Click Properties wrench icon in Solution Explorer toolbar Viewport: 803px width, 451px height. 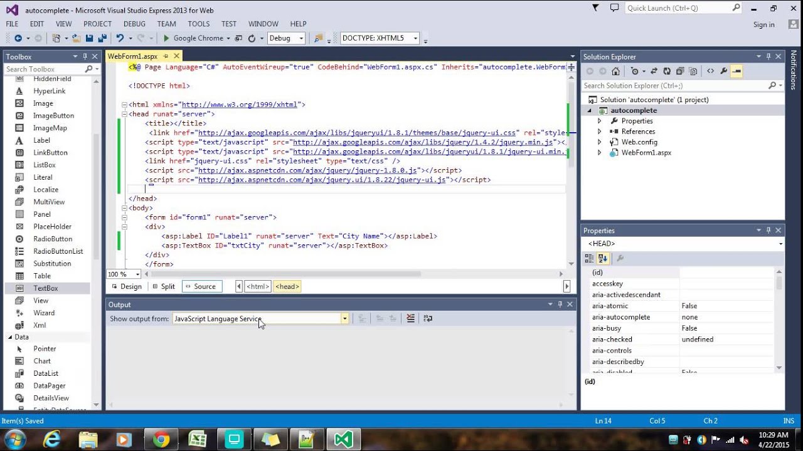point(723,71)
